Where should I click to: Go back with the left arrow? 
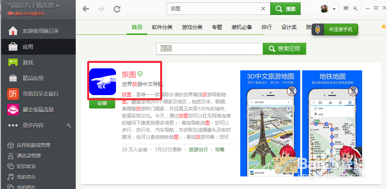86,9
